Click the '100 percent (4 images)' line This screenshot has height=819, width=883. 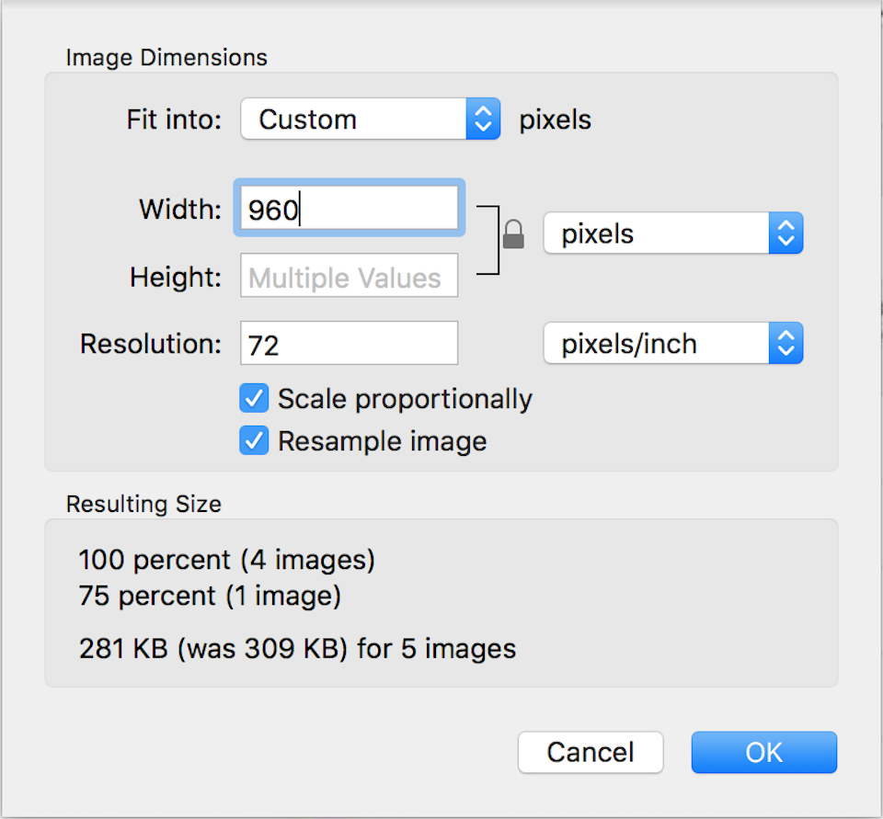(227, 560)
